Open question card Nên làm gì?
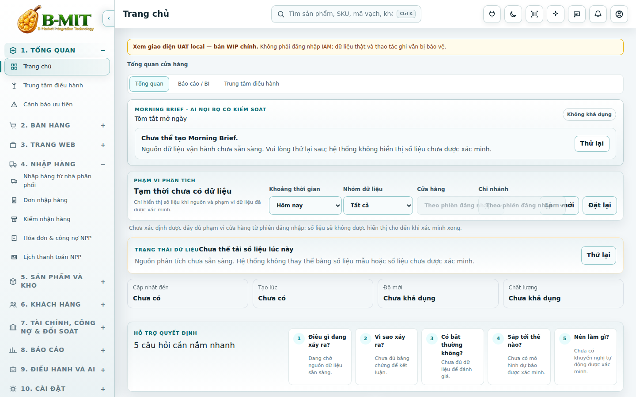The image size is (636, 397). [586, 357]
